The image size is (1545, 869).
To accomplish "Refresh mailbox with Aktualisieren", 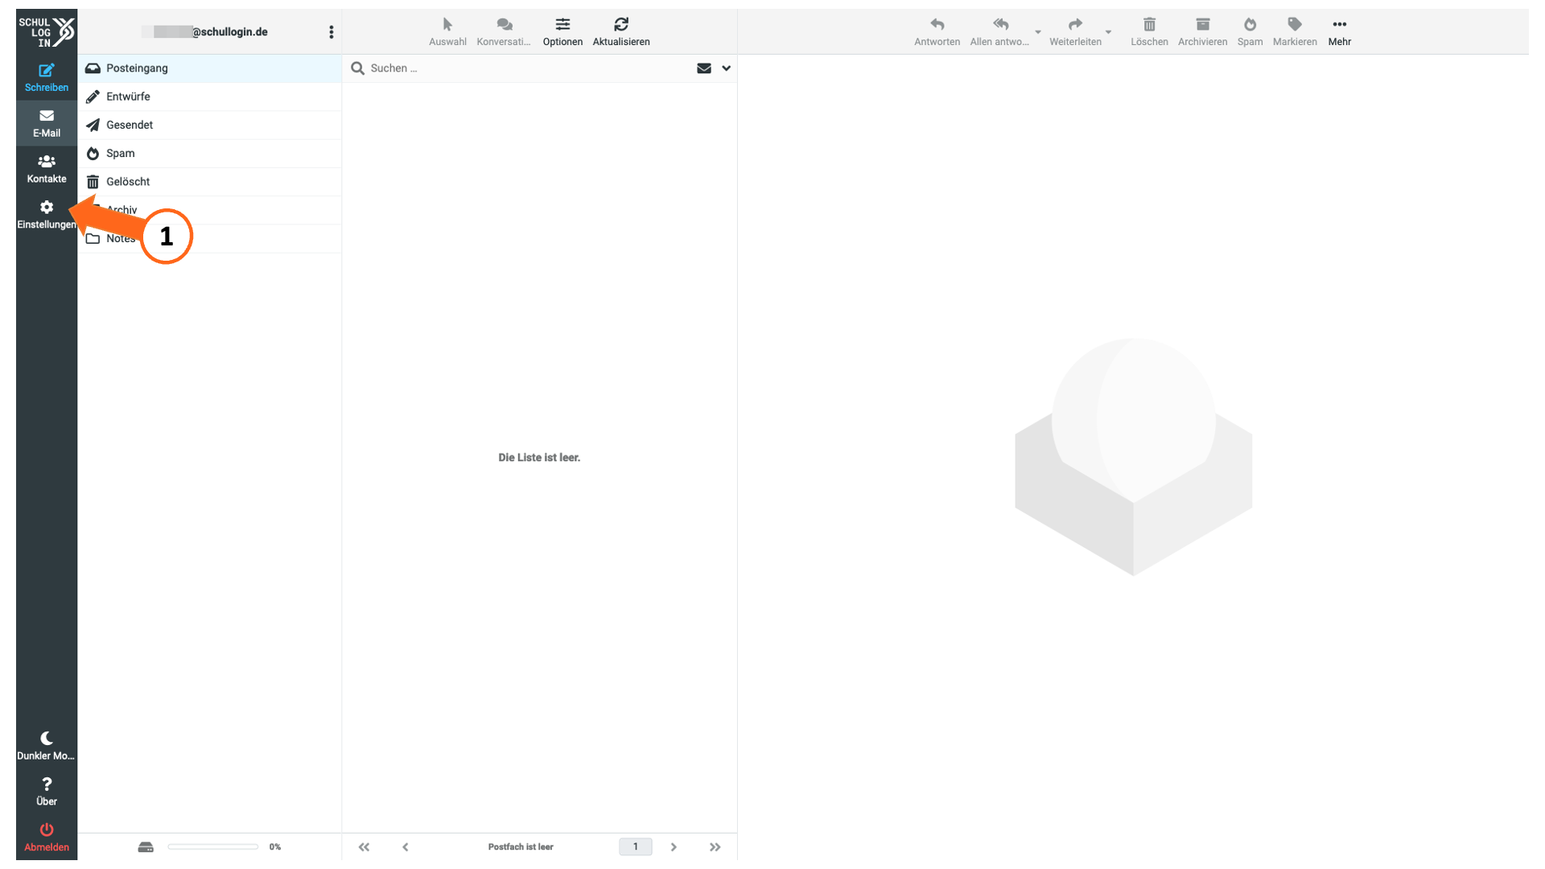I will 621,32.
